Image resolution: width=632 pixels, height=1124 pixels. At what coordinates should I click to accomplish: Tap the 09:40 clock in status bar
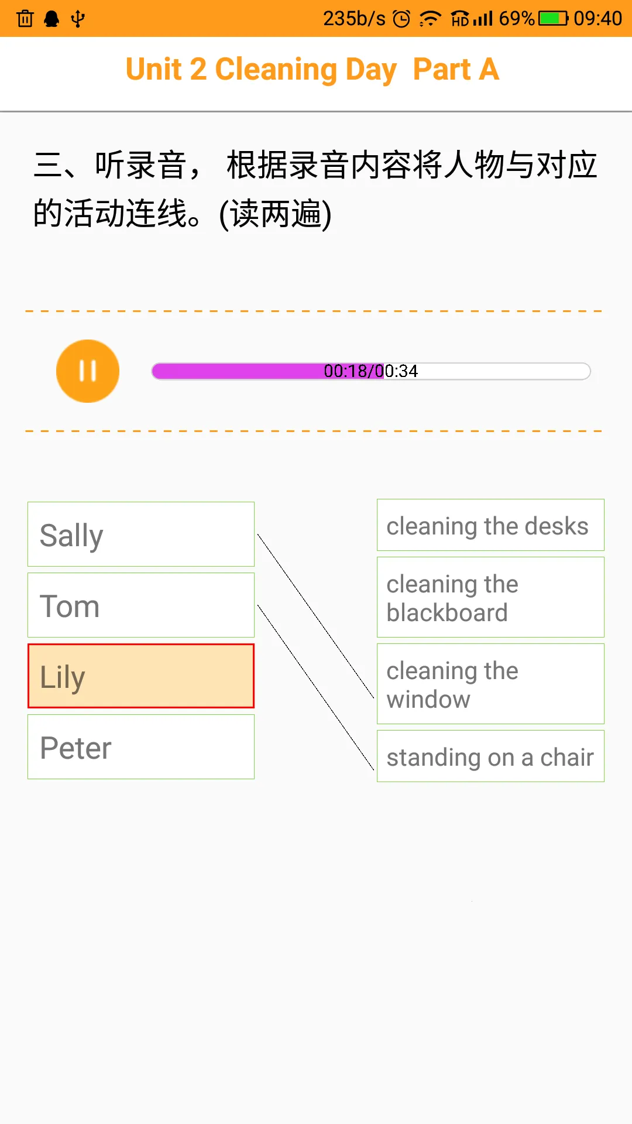[597, 19]
